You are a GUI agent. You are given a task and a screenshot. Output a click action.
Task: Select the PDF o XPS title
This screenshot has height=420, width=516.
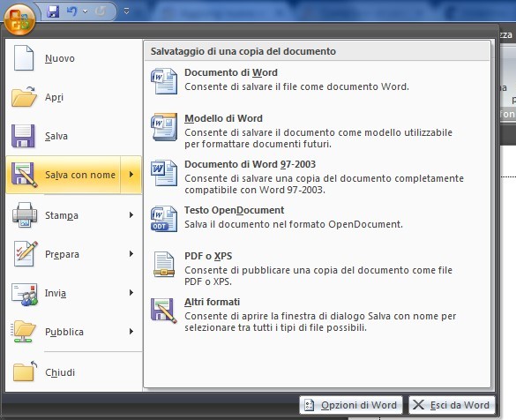click(x=208, y=256)
